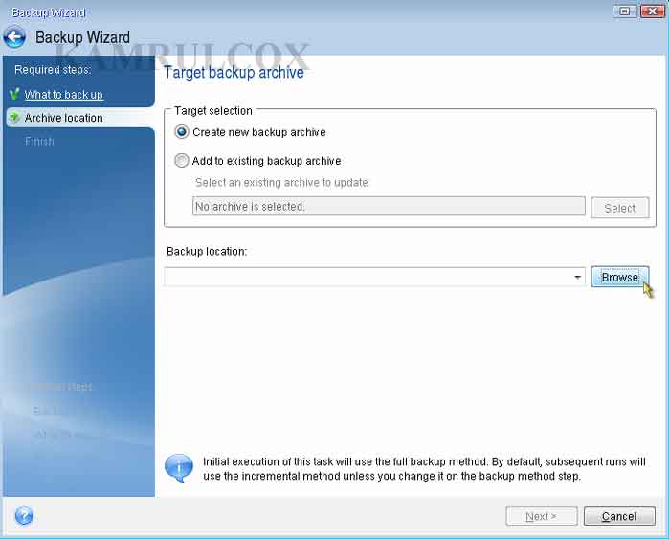Click the Cancel button

tap(619, 516)
